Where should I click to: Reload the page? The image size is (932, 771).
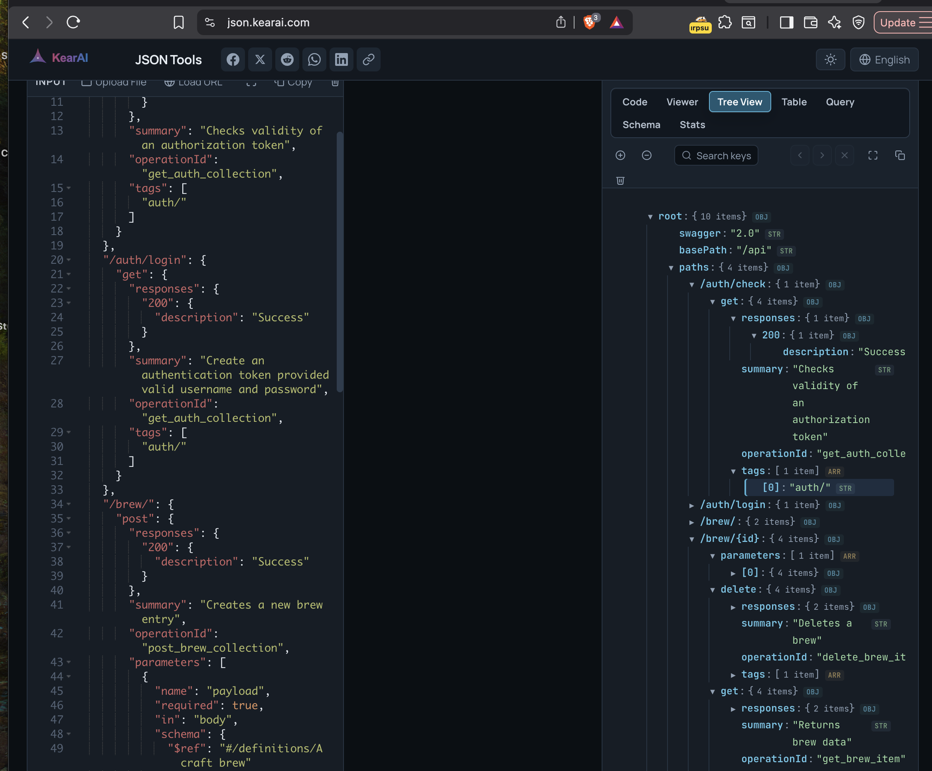pos(73,22)
